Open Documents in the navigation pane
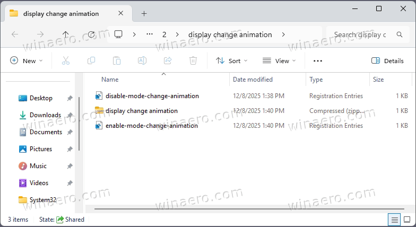The height and width of the screenshot is (227, 416). coord(46,132)
